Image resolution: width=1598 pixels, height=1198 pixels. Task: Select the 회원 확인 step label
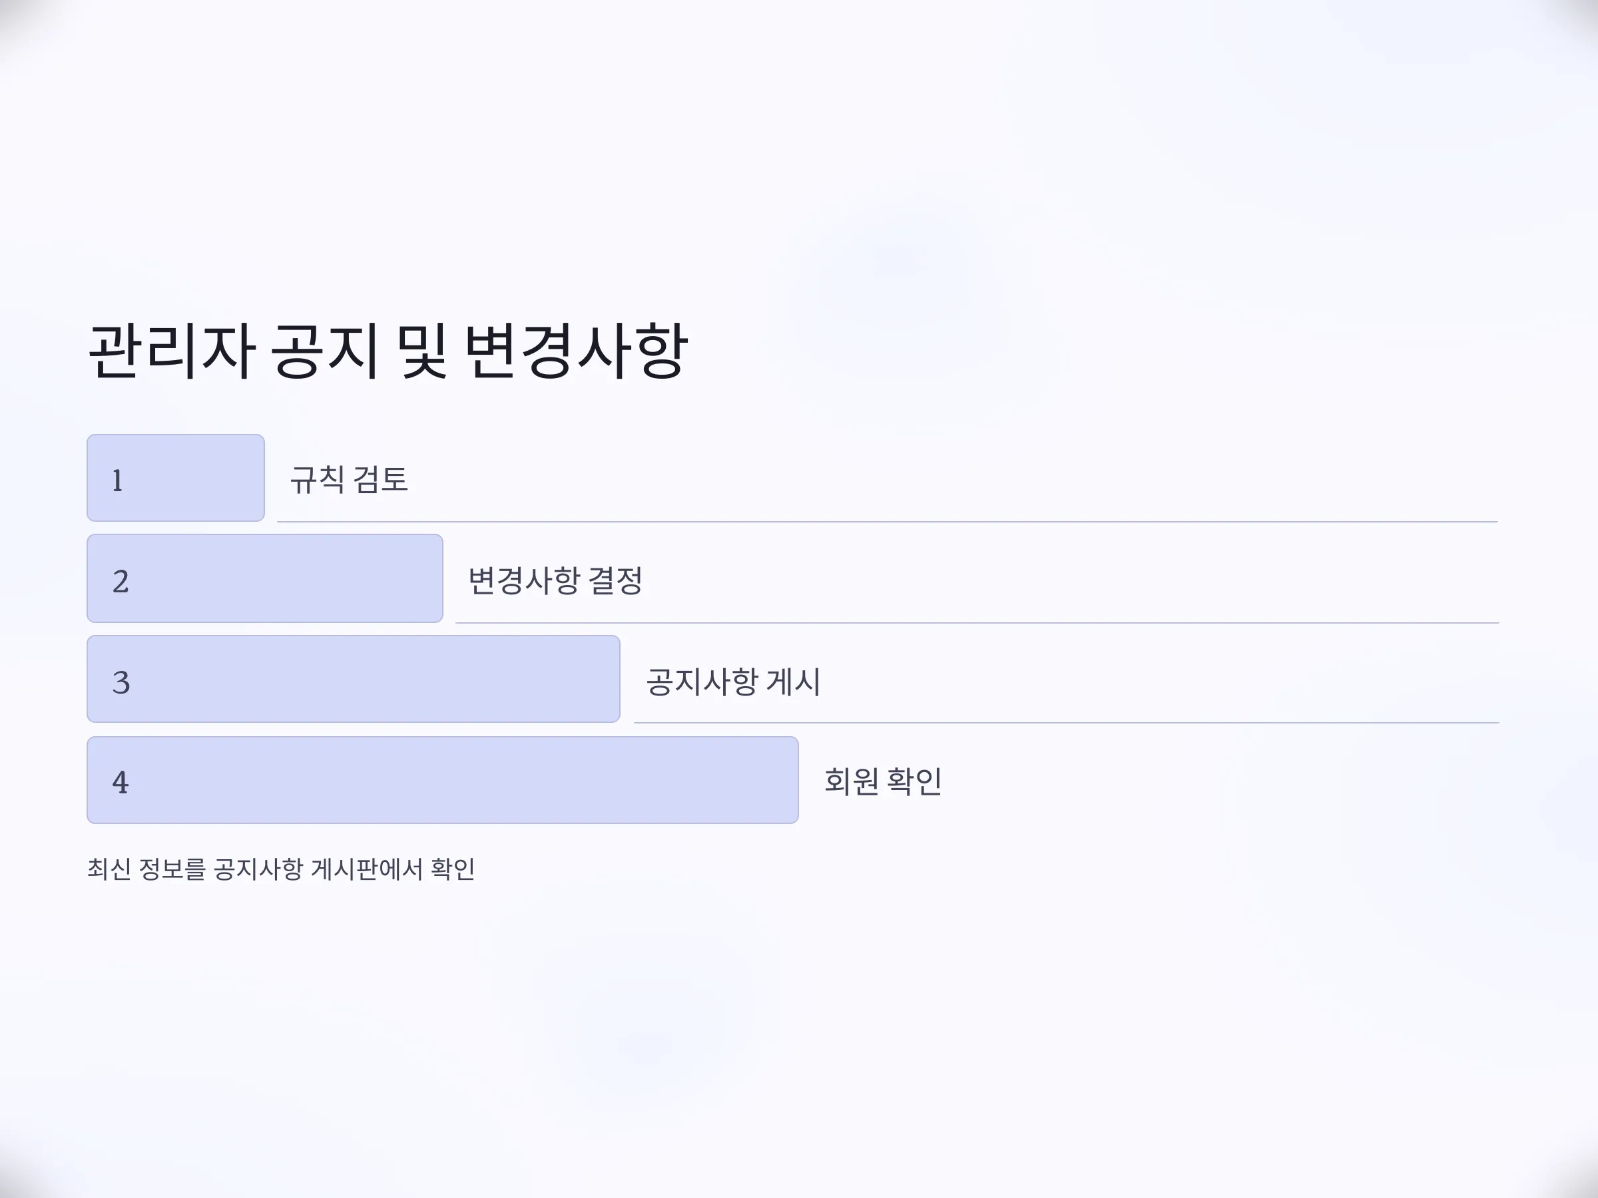pyautogui.click(x=883, y=781)
